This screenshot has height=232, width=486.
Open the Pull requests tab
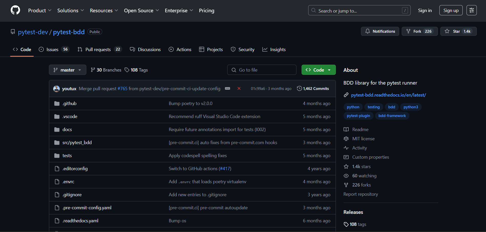pos(98,50)
